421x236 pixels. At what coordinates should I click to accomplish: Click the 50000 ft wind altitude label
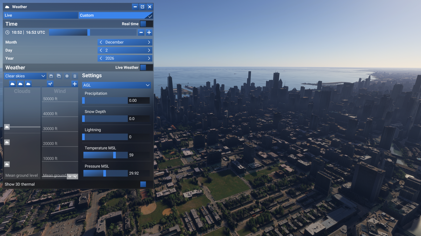pos(50,99)
